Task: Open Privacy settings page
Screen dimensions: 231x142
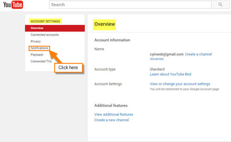Action: [36, 41]
